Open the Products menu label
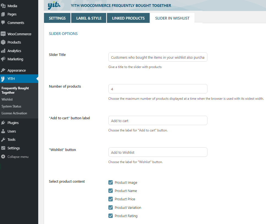The height and width of the screenshot is (224, 266). coord(14,42)
